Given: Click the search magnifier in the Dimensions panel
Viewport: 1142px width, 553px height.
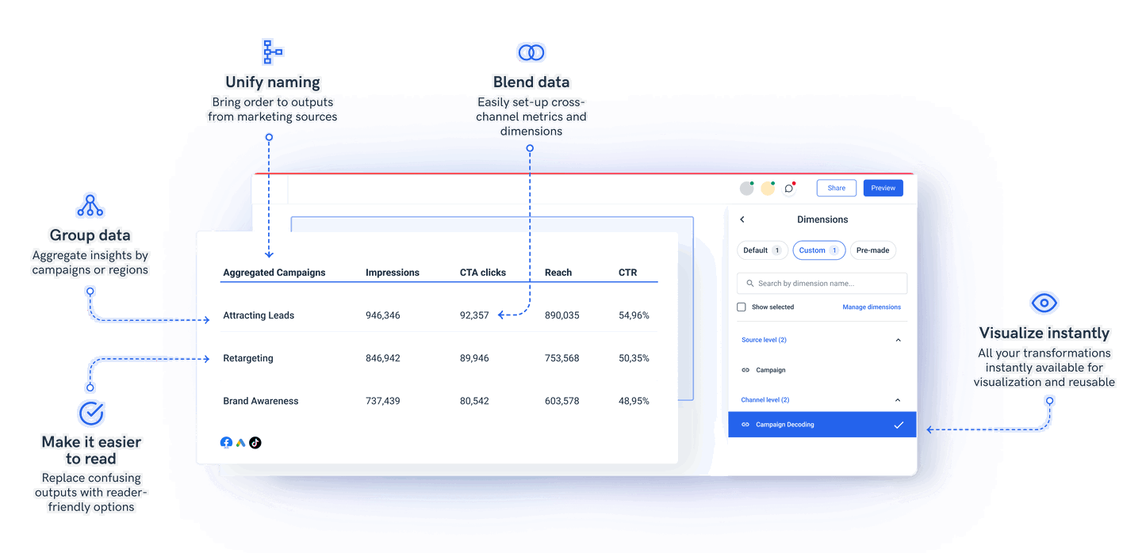Looking at the screenshot, I should click(750, 283).
